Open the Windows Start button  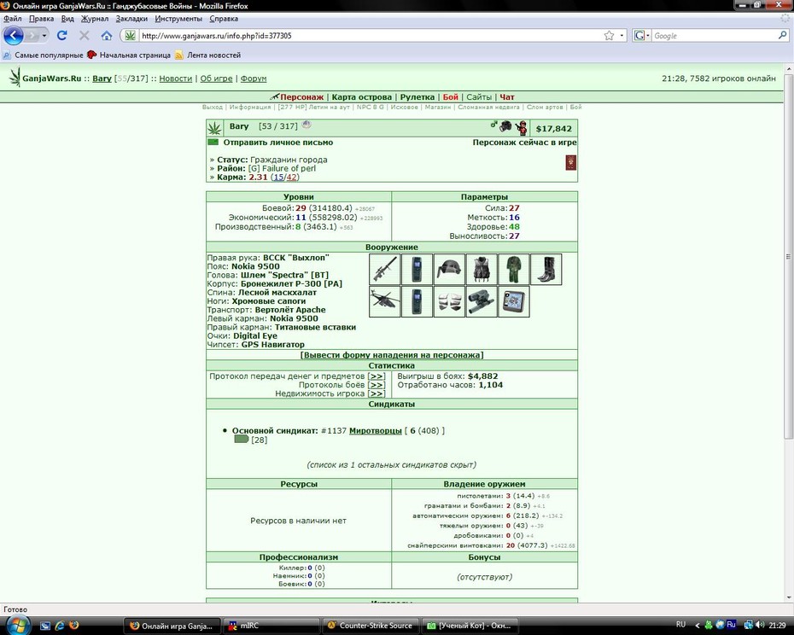[x=17, y=625]
